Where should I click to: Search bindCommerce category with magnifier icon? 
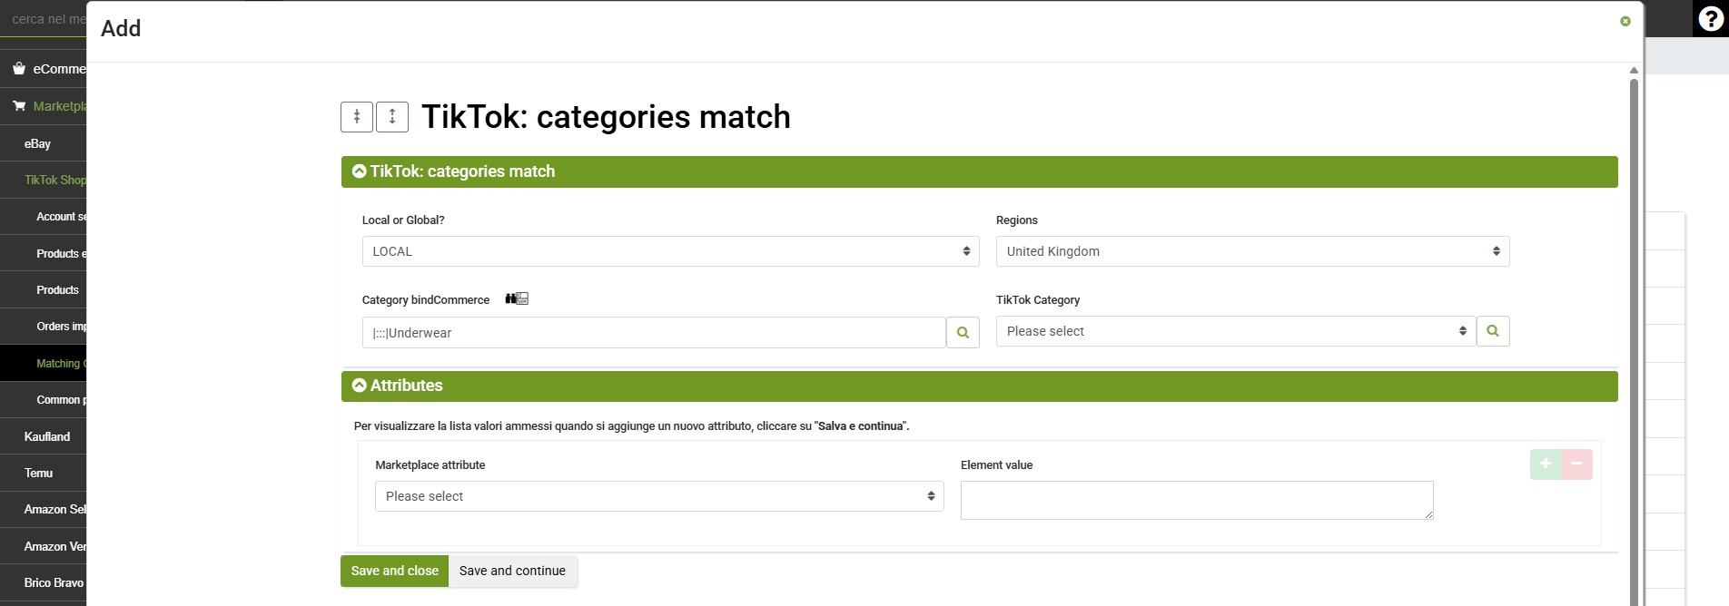tap(963, 333)
